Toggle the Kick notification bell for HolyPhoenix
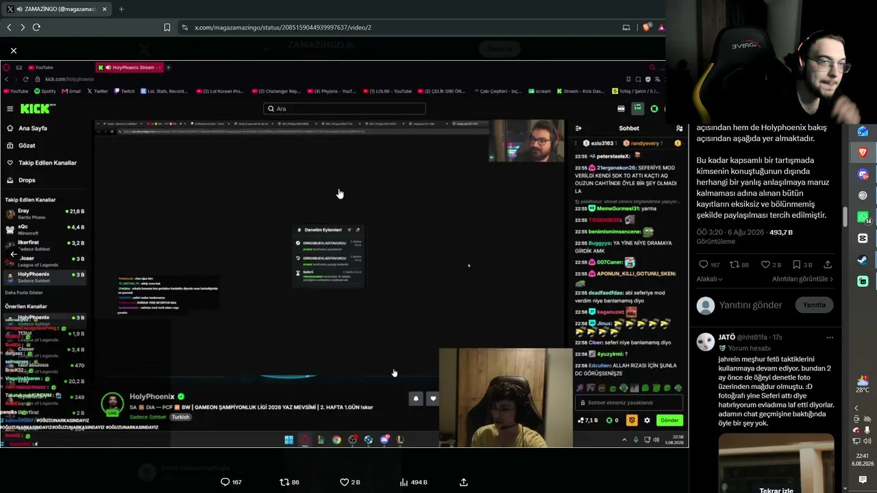Viewport: 877px width, 493px height. (x=415, y=398)
